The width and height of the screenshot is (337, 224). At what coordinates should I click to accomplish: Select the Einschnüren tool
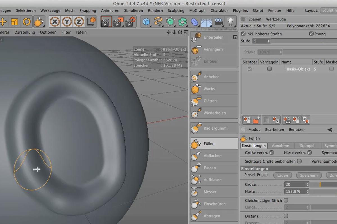pos(214,204)
